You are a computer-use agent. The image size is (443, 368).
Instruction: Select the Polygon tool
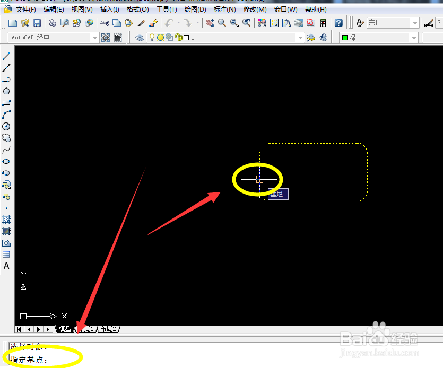[x=6, y=91]
